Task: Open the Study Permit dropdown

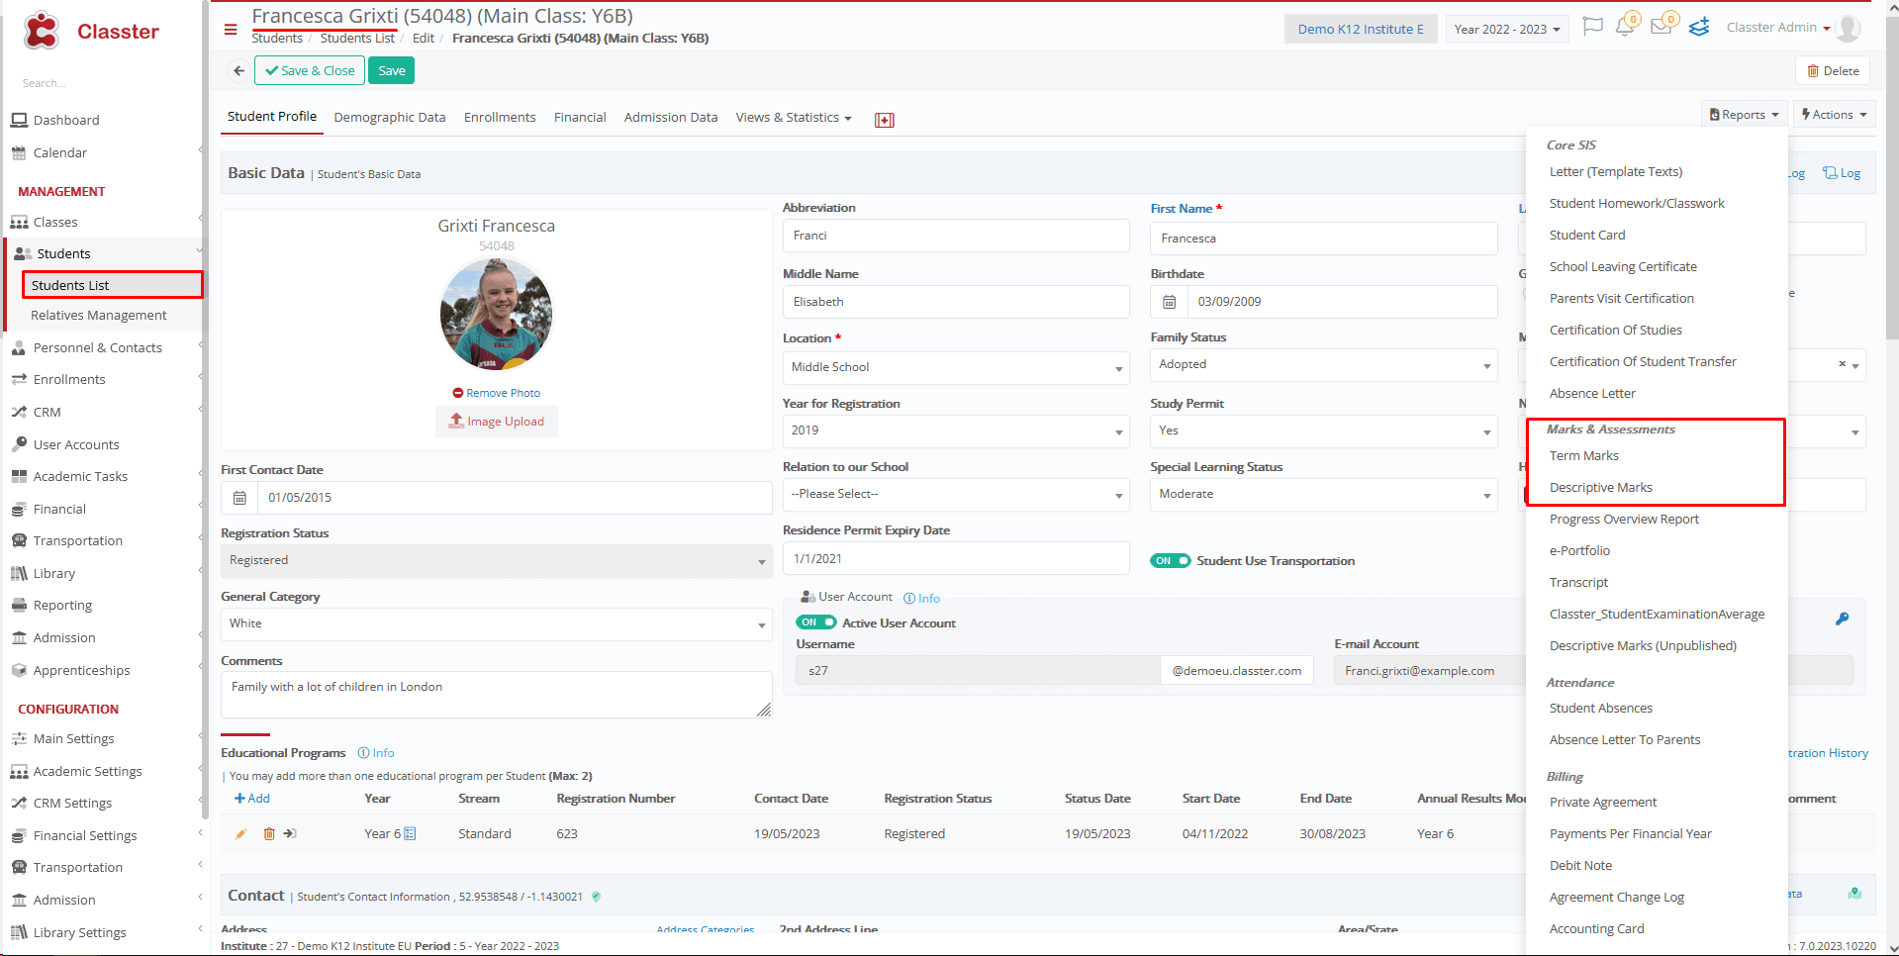Action: pyautogui.click(x=1324, y=430)
